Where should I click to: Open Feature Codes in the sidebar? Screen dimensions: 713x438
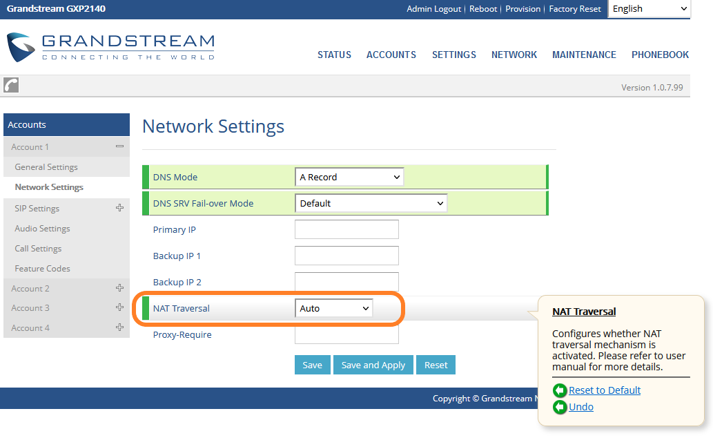pos(42,269)
